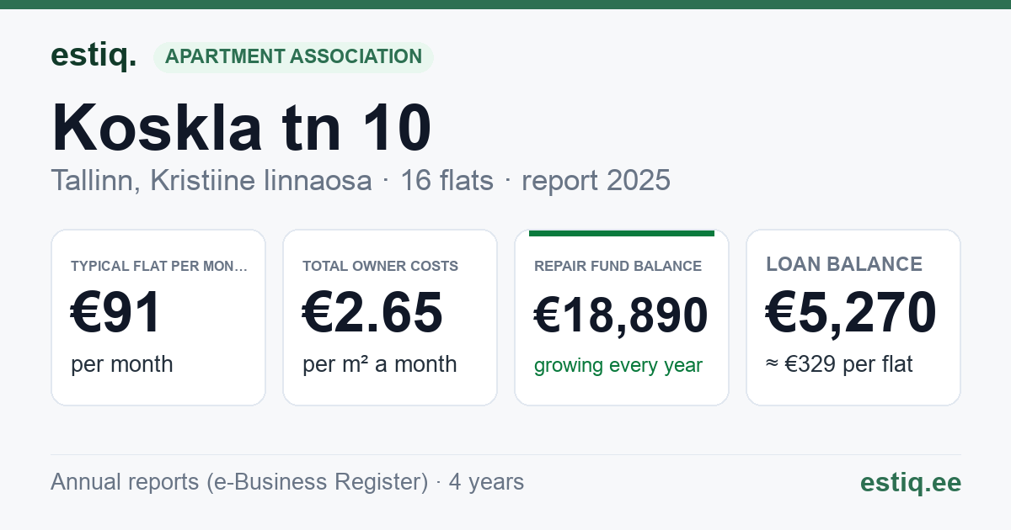
Task: Click the Koskla tn 10 heading
Action: coord(242,127)
